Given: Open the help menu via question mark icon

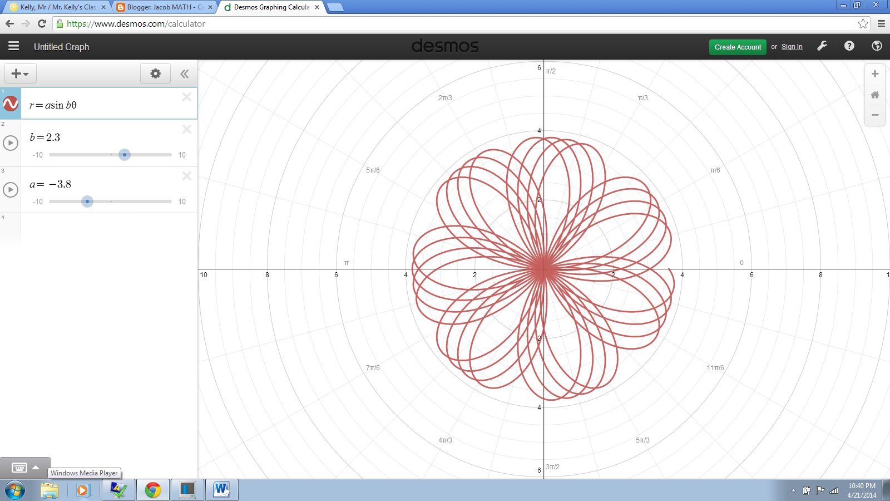Looking at the screenshot, I should tap(849, 46).
